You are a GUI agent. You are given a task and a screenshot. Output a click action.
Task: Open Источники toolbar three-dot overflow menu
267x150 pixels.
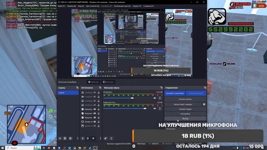101,138
